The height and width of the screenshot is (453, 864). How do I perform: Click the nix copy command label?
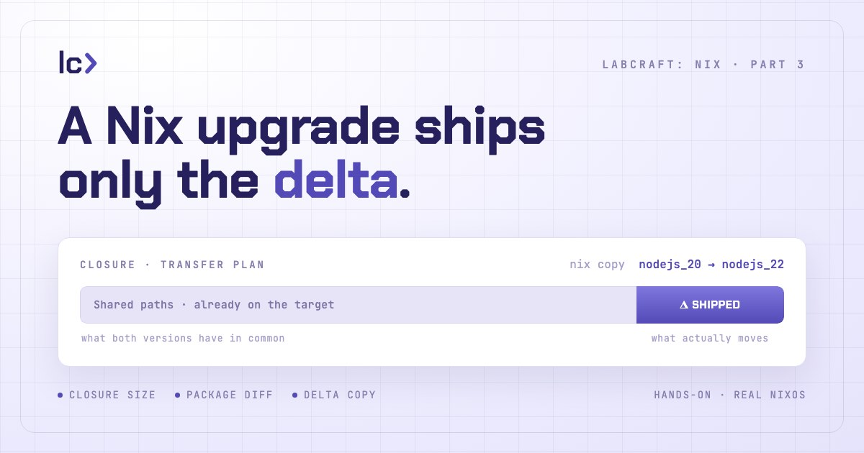point(598,265)
